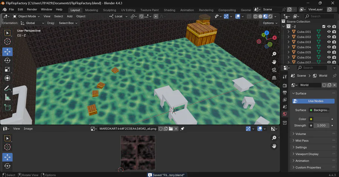
Task: Toggle X-ray mode in viewport
Action: click(249, 17)
